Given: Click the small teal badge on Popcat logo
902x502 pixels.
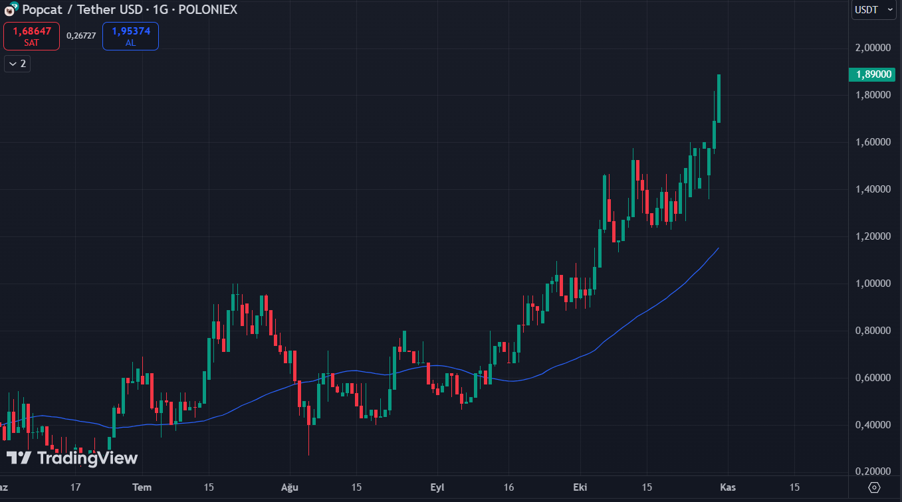Looking at the screenshot, I should [14, 6].
